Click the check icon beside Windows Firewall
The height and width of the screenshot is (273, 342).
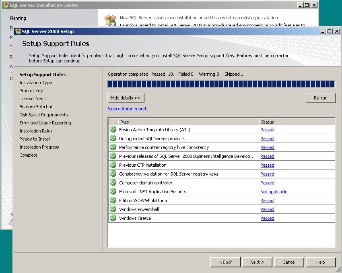[113, 218]
